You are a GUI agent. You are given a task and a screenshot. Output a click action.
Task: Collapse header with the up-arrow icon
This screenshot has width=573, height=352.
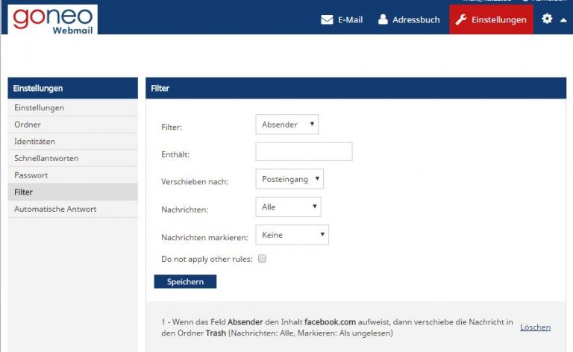[563, 20]
